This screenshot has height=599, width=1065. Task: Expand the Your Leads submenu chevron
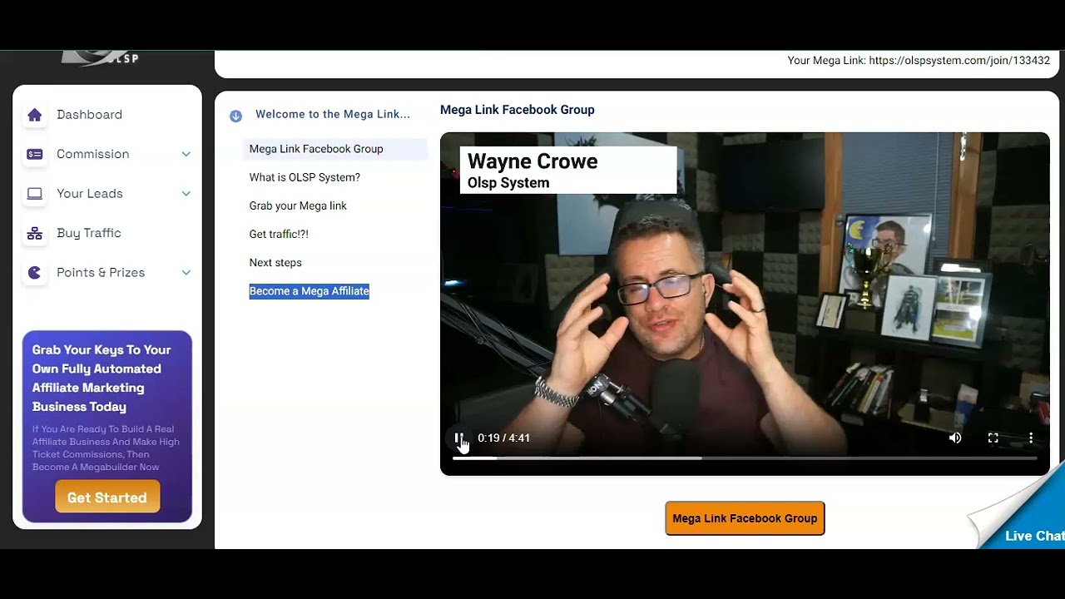186,194
